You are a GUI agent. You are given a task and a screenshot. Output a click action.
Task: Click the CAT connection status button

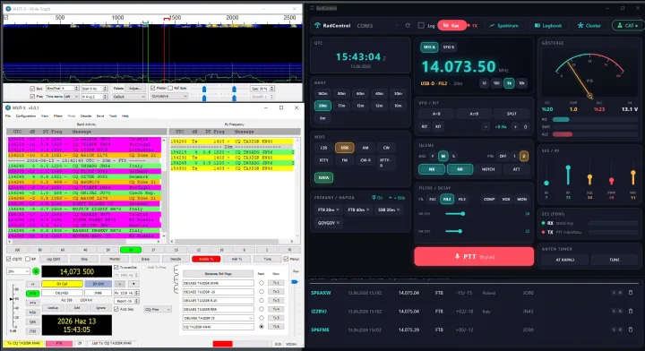coord(628,25)
